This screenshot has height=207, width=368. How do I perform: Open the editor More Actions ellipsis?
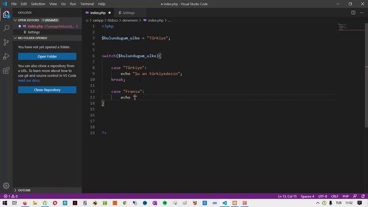[362, 13]
